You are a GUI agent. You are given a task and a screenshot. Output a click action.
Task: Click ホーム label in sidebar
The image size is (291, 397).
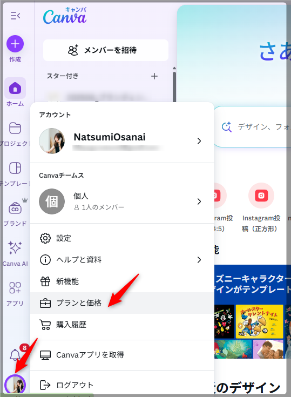click(15, 104)
